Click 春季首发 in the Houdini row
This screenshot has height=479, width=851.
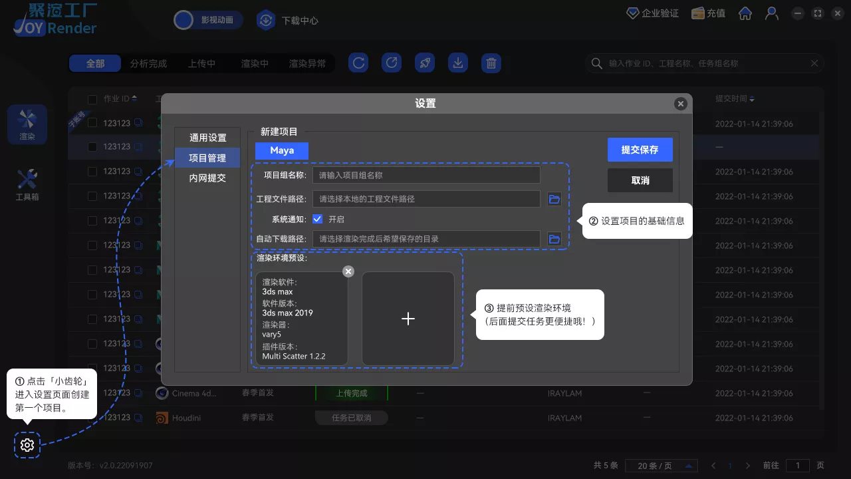click(x=258, y=418)
